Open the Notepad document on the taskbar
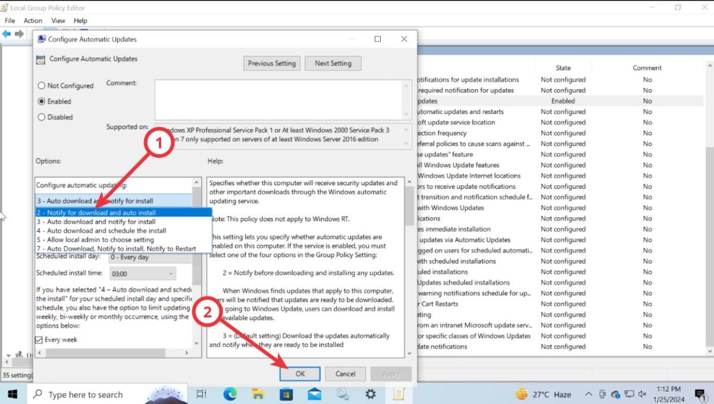 click(x=397, y=394)
